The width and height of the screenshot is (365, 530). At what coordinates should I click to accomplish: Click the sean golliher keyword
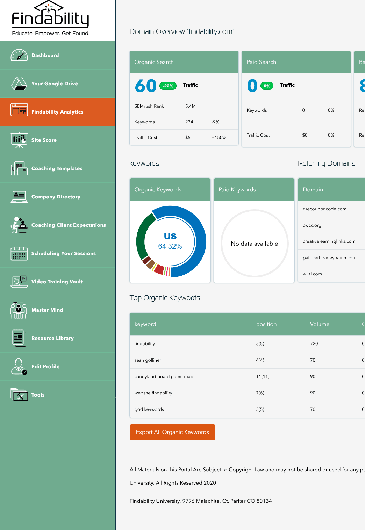[148, 360]
